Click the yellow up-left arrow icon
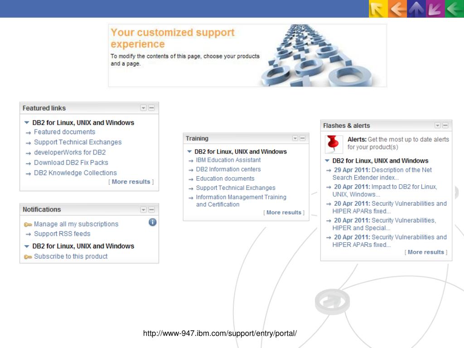This screenshot has width=464, height=348. point(378,9)
